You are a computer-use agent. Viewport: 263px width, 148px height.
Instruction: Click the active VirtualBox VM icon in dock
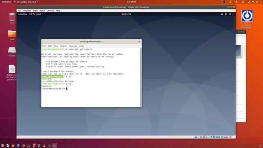tap(55, 146)
